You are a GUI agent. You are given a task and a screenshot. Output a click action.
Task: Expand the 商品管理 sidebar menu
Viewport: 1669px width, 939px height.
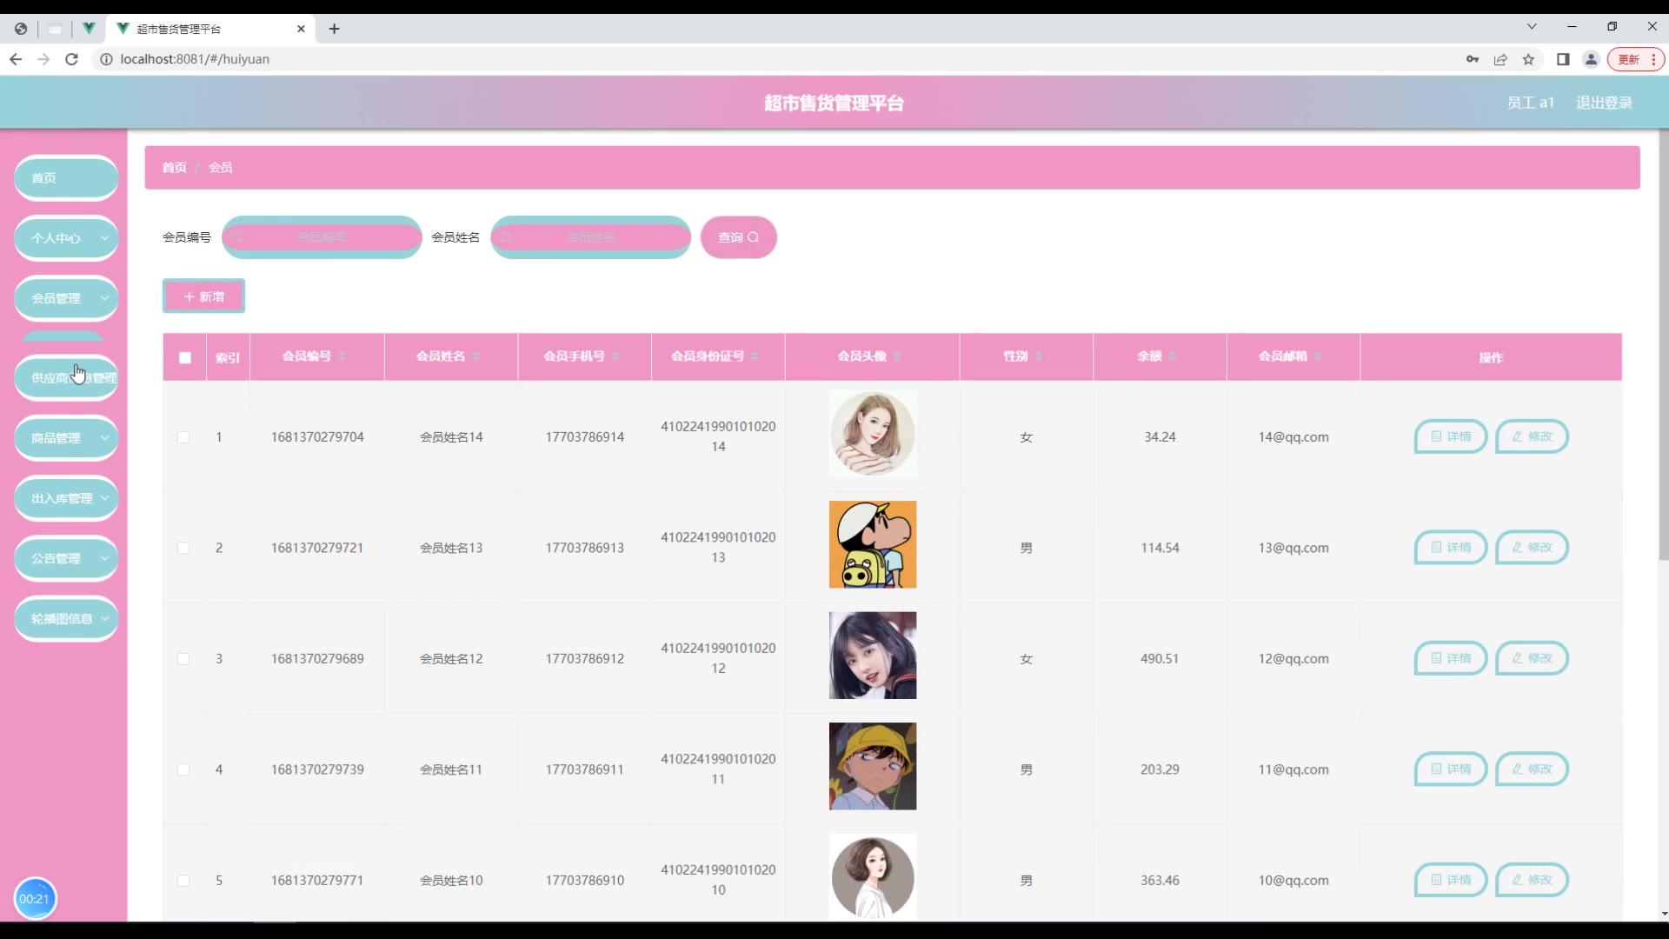pyautogui.click(x=66, y=438)
